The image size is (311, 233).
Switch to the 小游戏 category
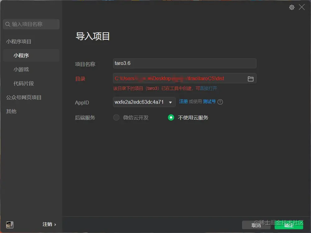(x=21, y=69)
